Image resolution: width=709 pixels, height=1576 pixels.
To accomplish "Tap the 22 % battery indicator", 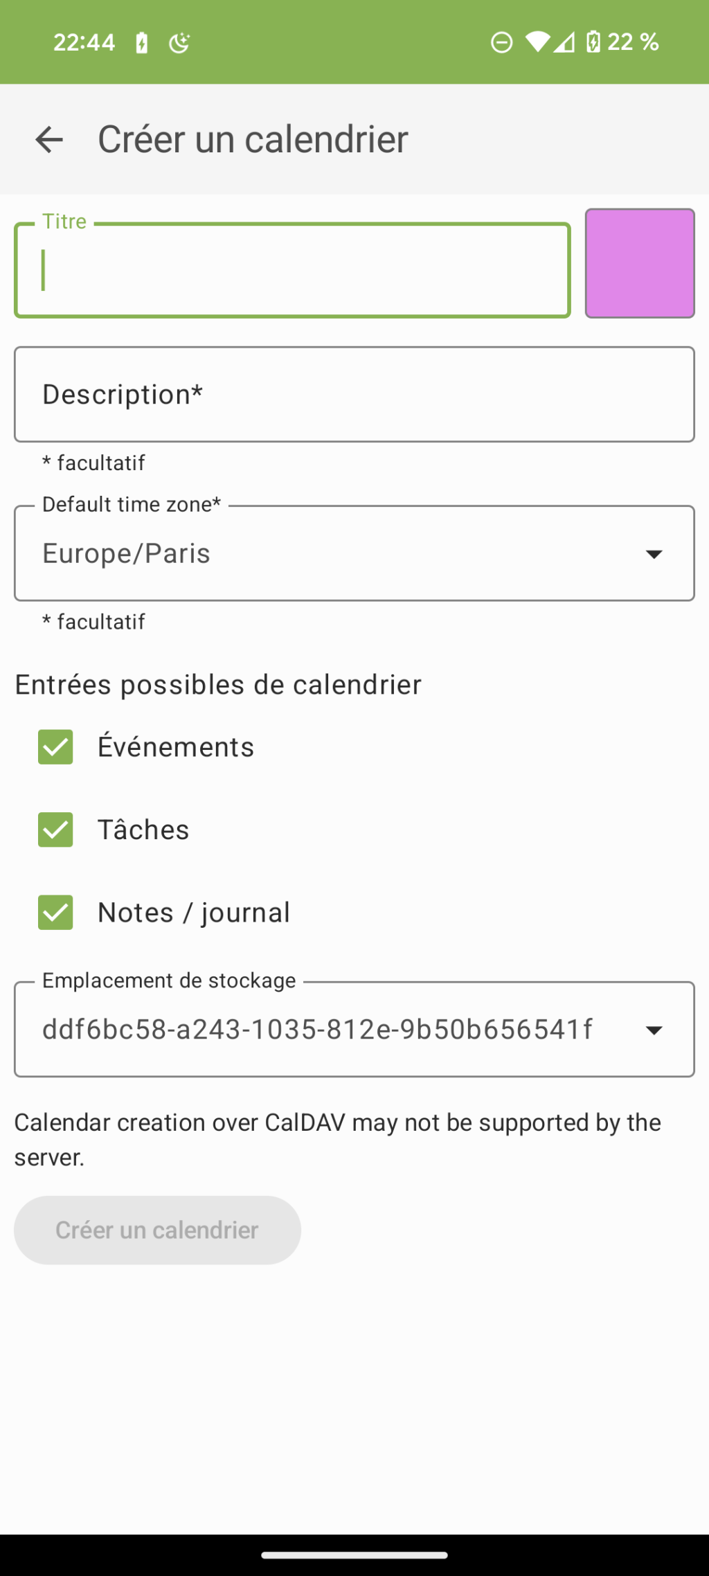I will point(623,42).
